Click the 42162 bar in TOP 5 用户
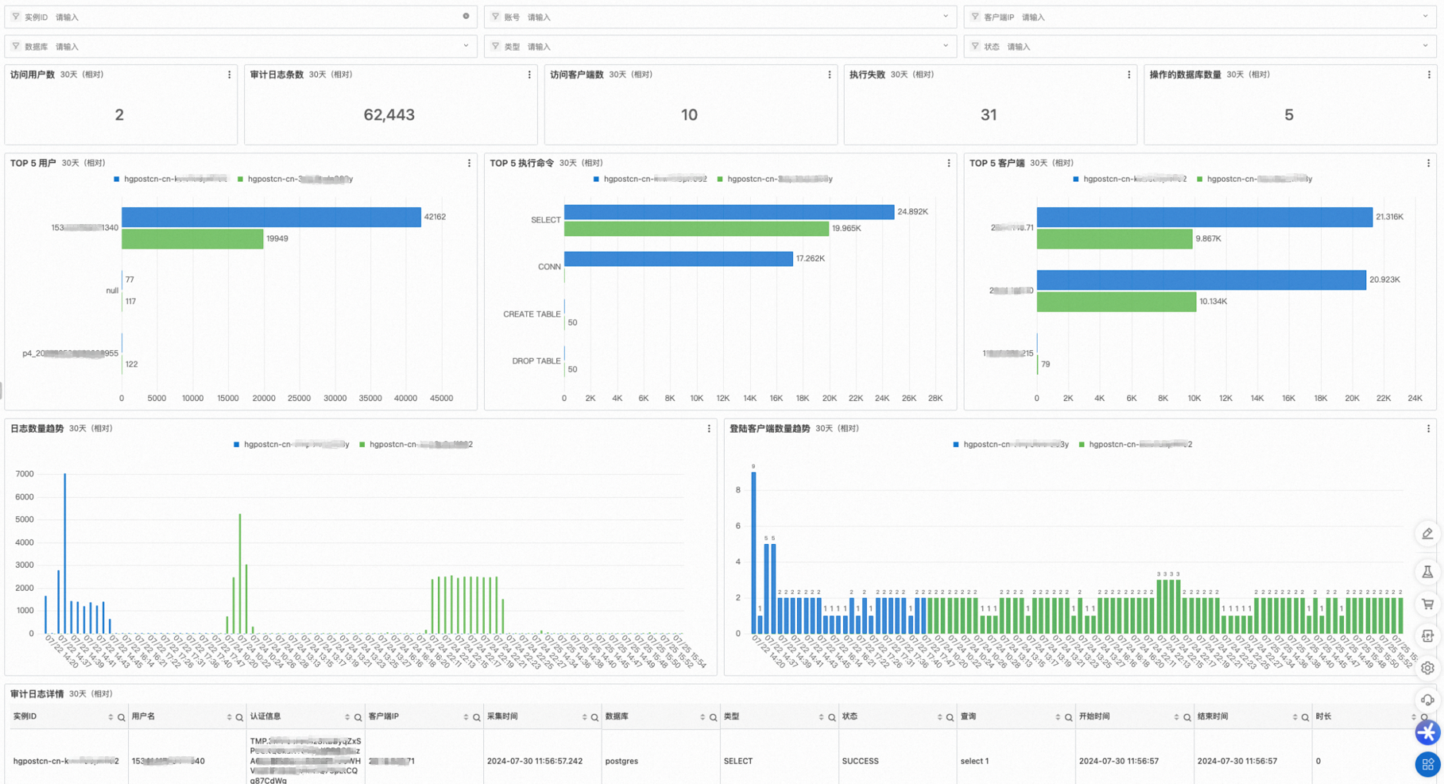The height and width of the screenshot is (784, 1444). click(271, 217)
